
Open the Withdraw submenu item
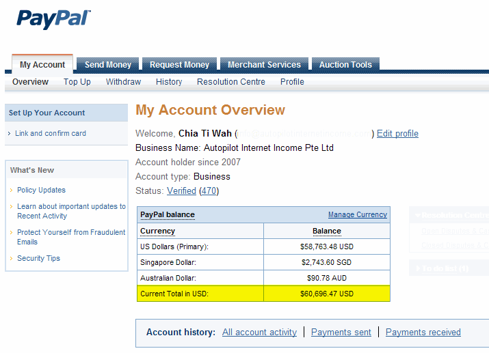click(x=123, y=82)
